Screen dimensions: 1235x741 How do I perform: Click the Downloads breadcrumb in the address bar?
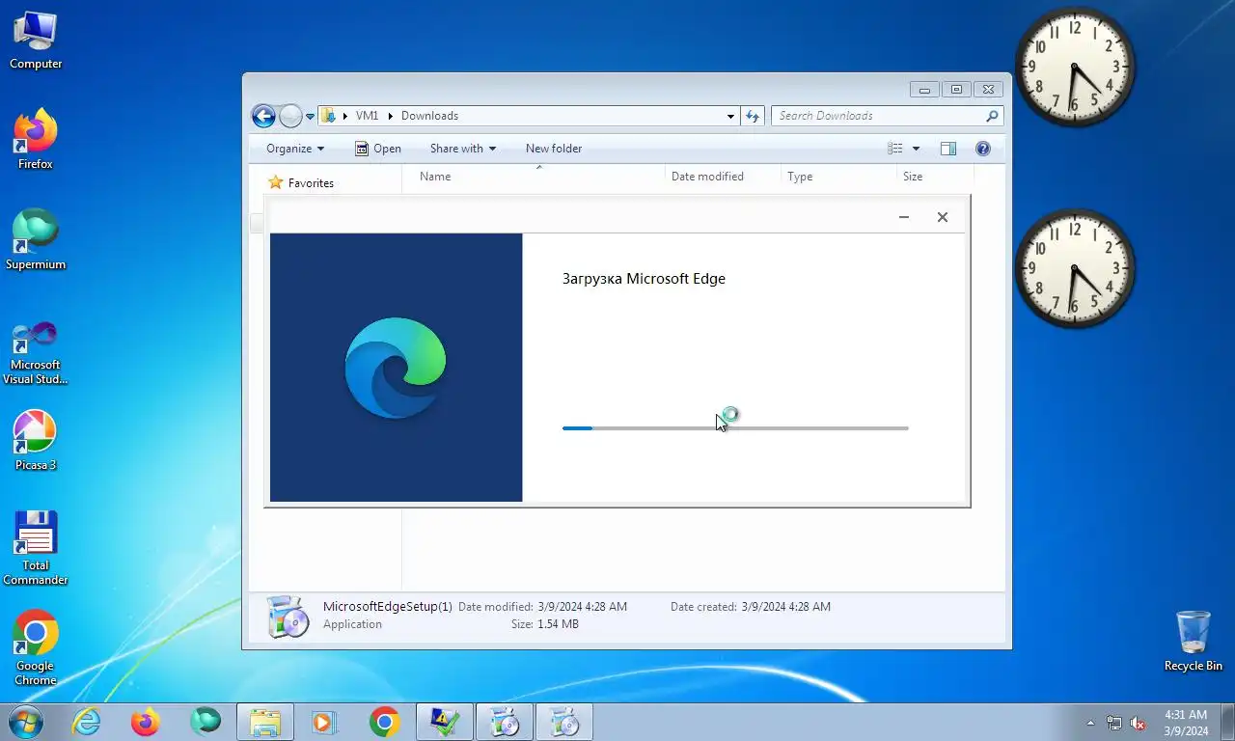pos(429,116)
